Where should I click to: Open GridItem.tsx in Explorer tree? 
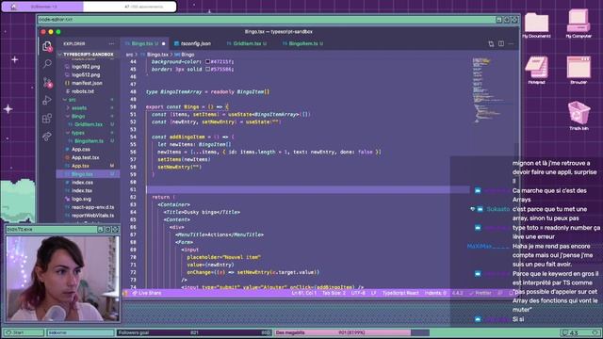coord(89,124)
